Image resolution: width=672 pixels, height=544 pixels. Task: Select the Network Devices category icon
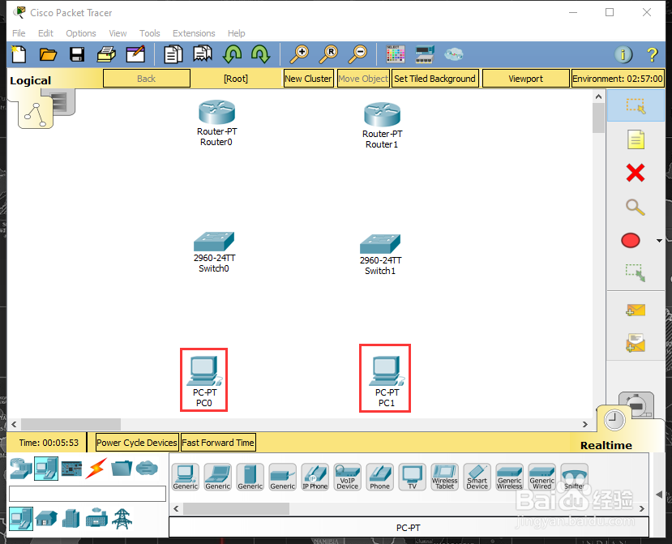point(21,469)
